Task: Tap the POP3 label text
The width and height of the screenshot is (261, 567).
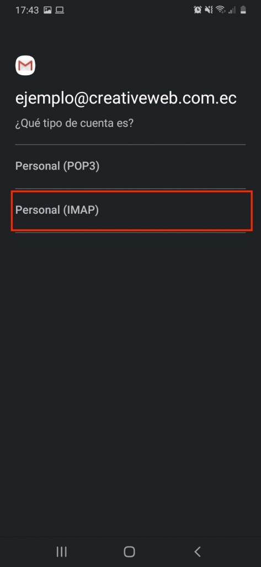Action: click(57, 166)
